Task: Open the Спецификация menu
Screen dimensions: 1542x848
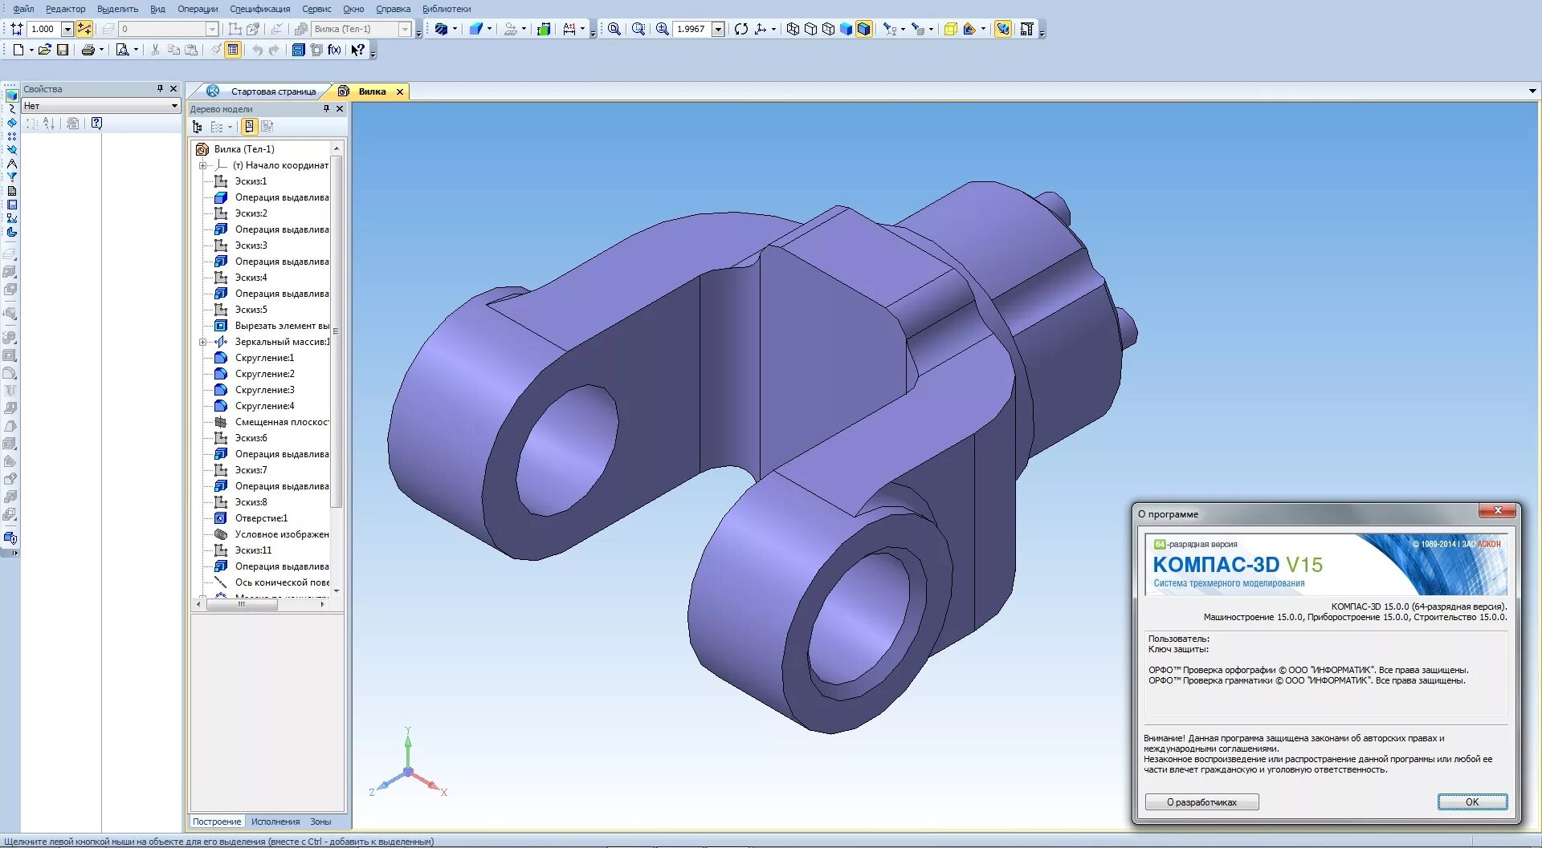Action: pos(260,9)
